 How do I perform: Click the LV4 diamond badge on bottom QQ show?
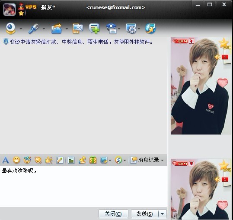[180, 164]
